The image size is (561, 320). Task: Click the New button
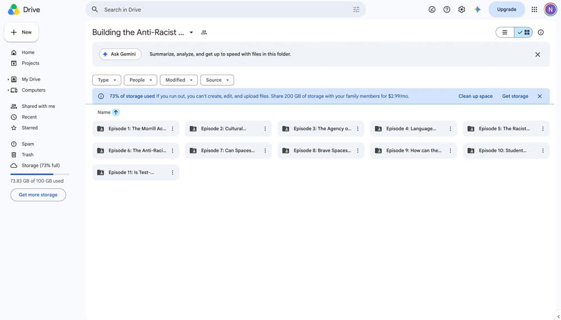(21, 32)
